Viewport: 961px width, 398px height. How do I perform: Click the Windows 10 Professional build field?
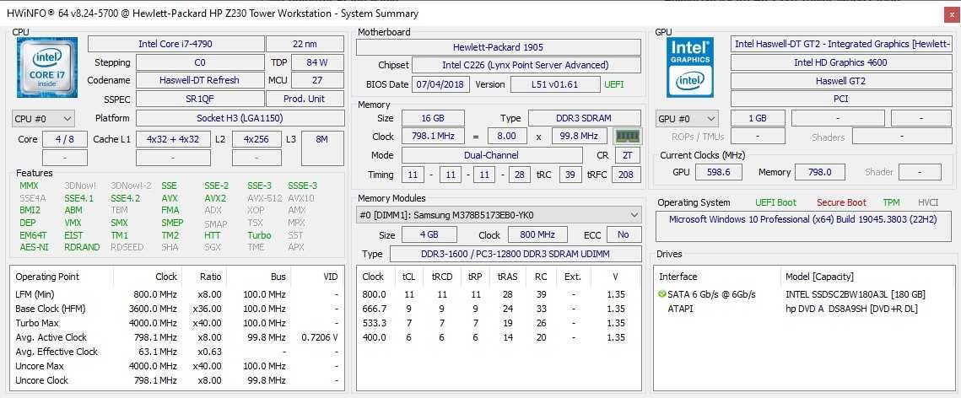click(803, 226)
